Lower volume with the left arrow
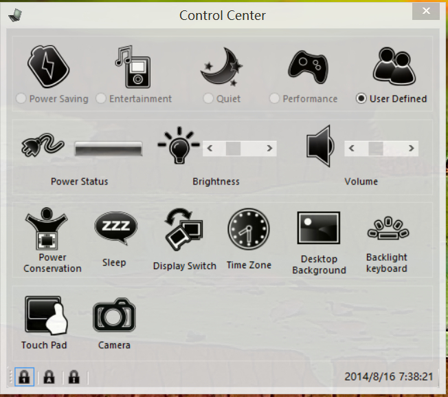The width and height of the screenshot is (448, 397). click(x=352, y=148)
